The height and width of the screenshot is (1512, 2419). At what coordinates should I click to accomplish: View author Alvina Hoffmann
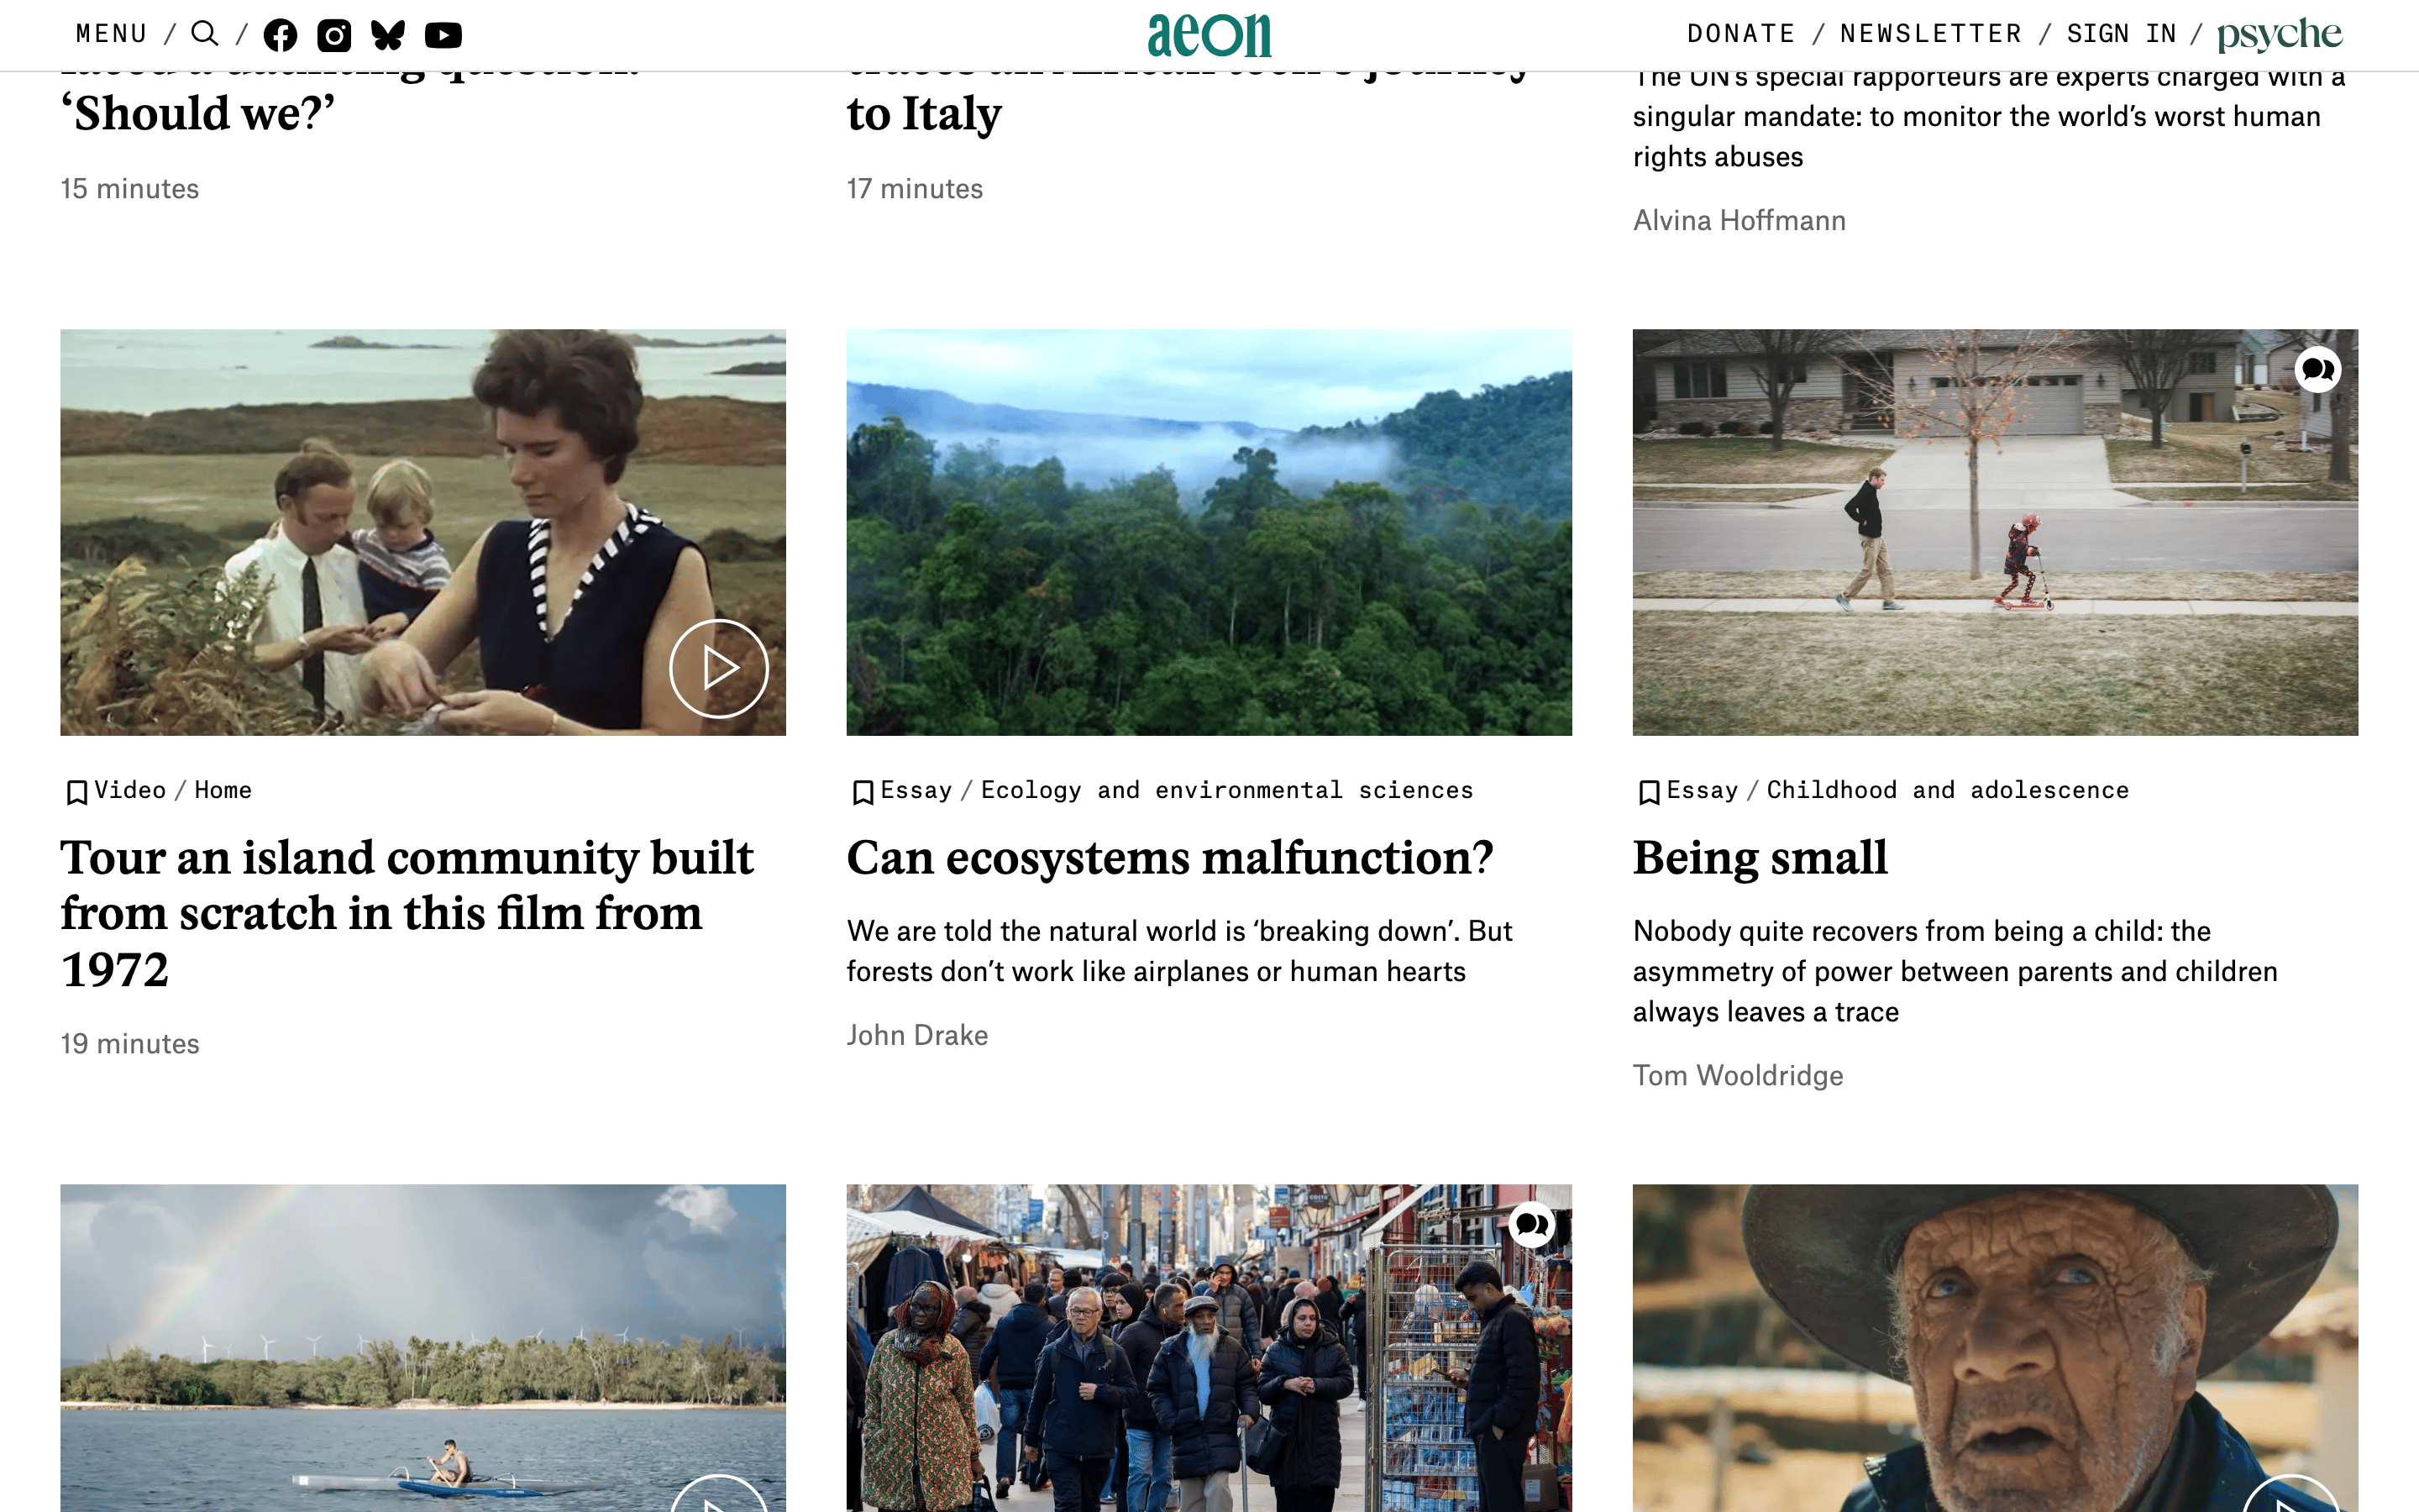click(1739, 220)
